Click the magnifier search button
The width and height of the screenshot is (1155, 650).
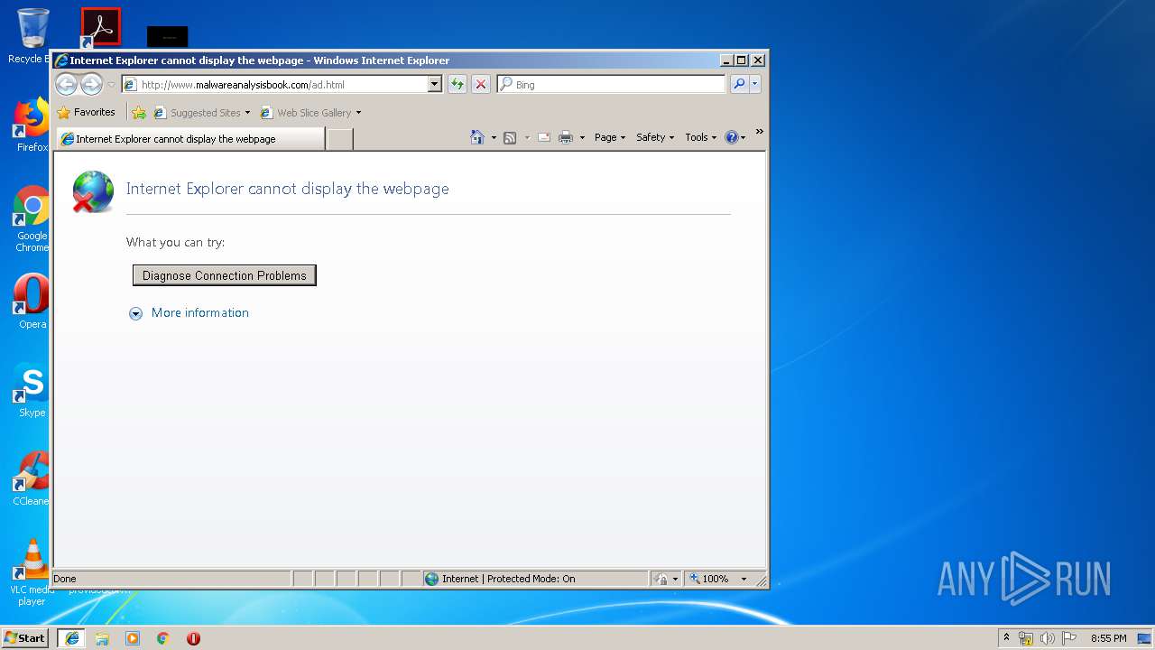click(739, 84)
